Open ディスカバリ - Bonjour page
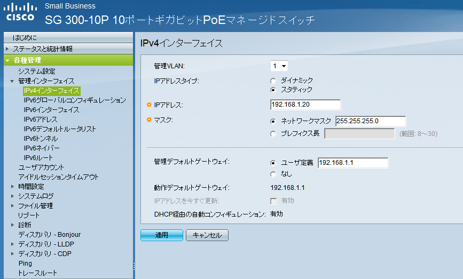The height and width of the screenshot is (279, 463). pyautogui.click(x=50, y=235)
